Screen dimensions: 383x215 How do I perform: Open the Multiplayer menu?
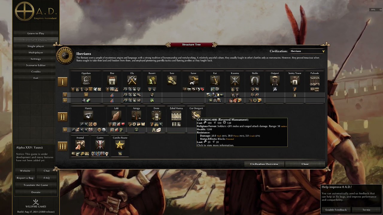(x=36, y=53)
